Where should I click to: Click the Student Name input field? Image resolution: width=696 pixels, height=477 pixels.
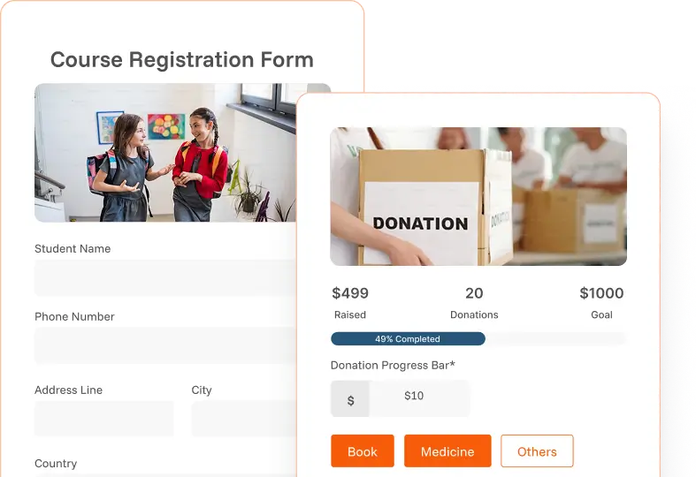[165, 278]
